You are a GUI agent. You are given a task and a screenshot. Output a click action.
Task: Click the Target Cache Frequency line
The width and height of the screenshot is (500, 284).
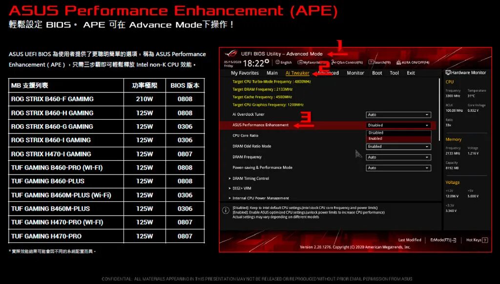click(262, 97)
